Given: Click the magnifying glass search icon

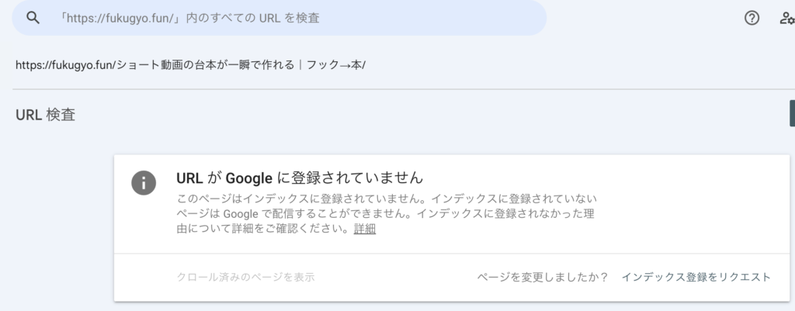Looking at the screenshot, I should tap(33, 19).
